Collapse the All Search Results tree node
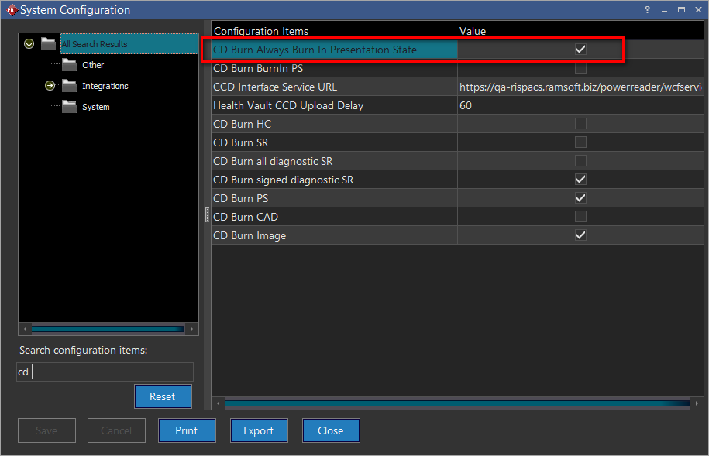This screenshot has width=709, height=456. 29,44
